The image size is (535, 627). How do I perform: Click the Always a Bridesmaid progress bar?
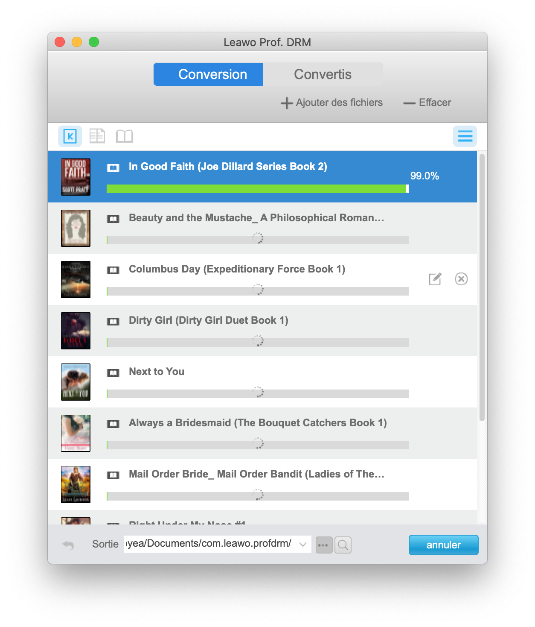pyautogui.click(x=257, y=445)
